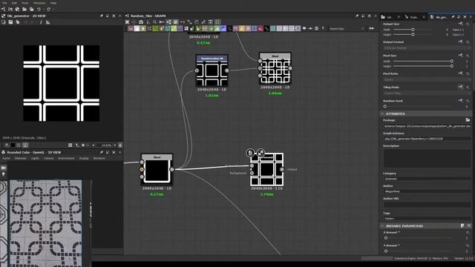Switch to the tile_generator properties tab
The image size is (475, 267).
[442, 17]
